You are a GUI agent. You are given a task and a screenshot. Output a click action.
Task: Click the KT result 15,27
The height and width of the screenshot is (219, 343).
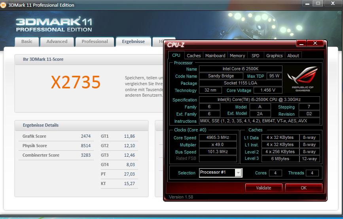click(129, 183)
